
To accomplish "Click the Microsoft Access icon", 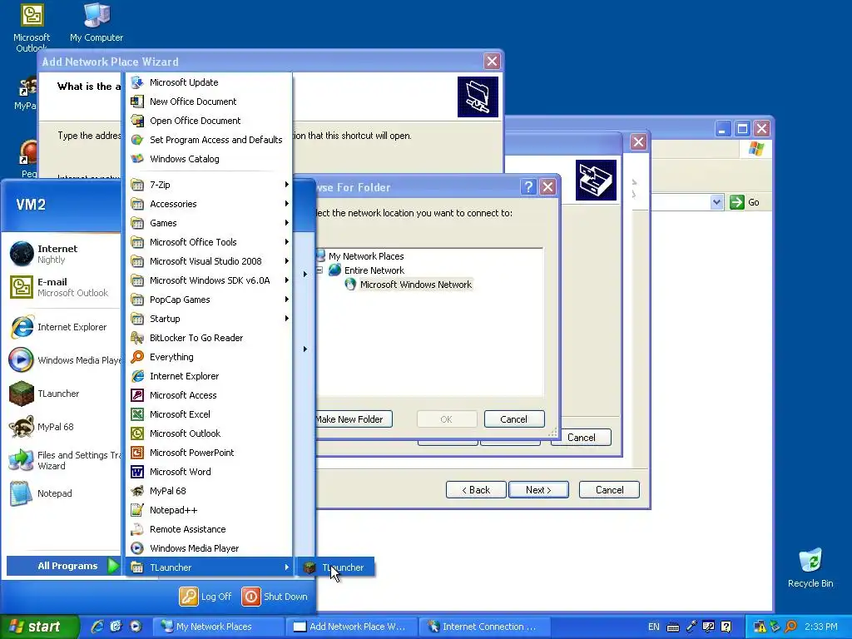I will click(137, 395).
